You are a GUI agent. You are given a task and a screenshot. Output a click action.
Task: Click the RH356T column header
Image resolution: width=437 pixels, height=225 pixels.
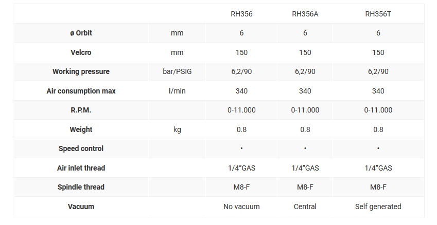[x=378, y=14]
